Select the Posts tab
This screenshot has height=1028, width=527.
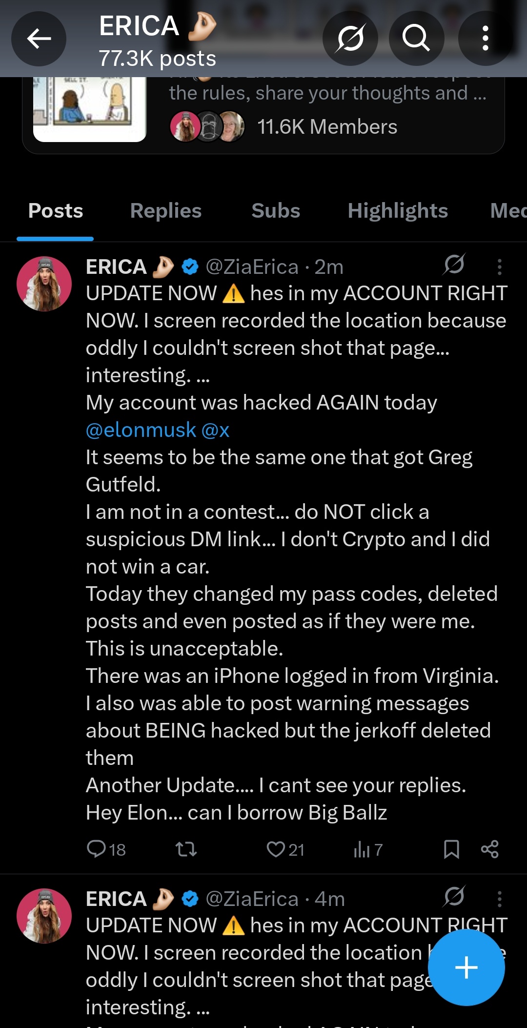click(56, 211)
